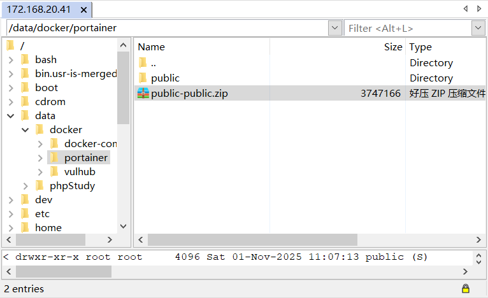Click the docker folder icon
The image size is (488, 298).
[39, 129]
